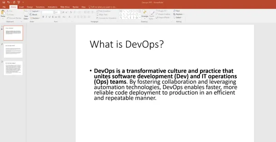Click the New Slide icon
The image size is (276, 142).
tap(26, 12)
